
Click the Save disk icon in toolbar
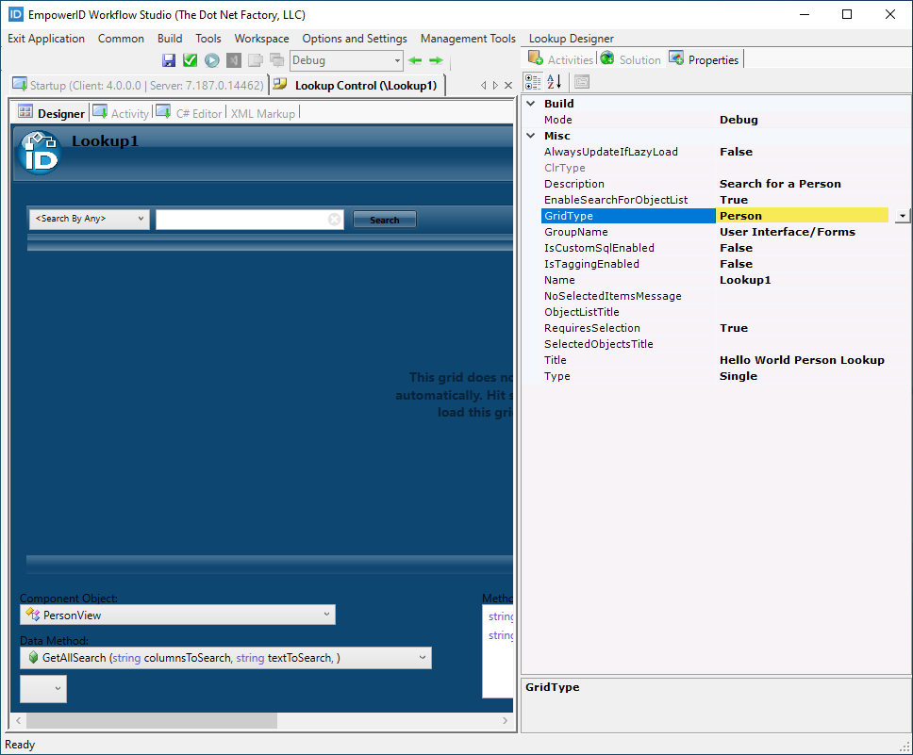tap(169, 60)
